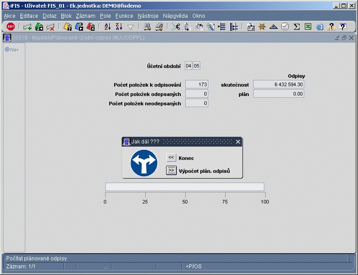Click the calculation progress bar
358x275 pixels.
(184, 187)
